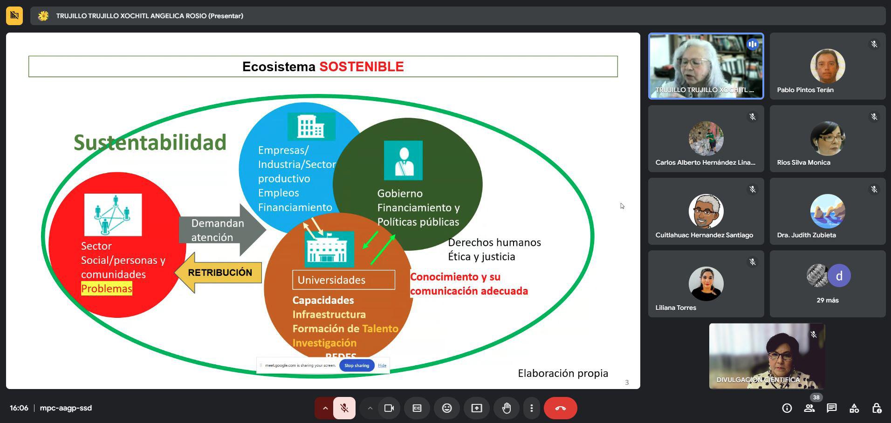Open the activities icon
The height and width of the screenshot is (423, 891).
tap(854, 408)
